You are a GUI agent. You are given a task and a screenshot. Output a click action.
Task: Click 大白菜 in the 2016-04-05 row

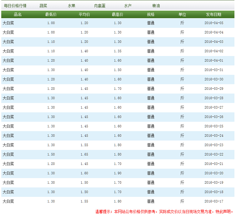[x=8, y=23]
